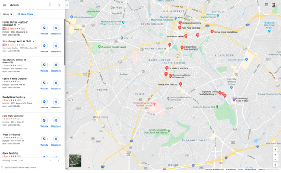
Task: Select Falls Park Dentistry listing title
Action: coord(13,116)
